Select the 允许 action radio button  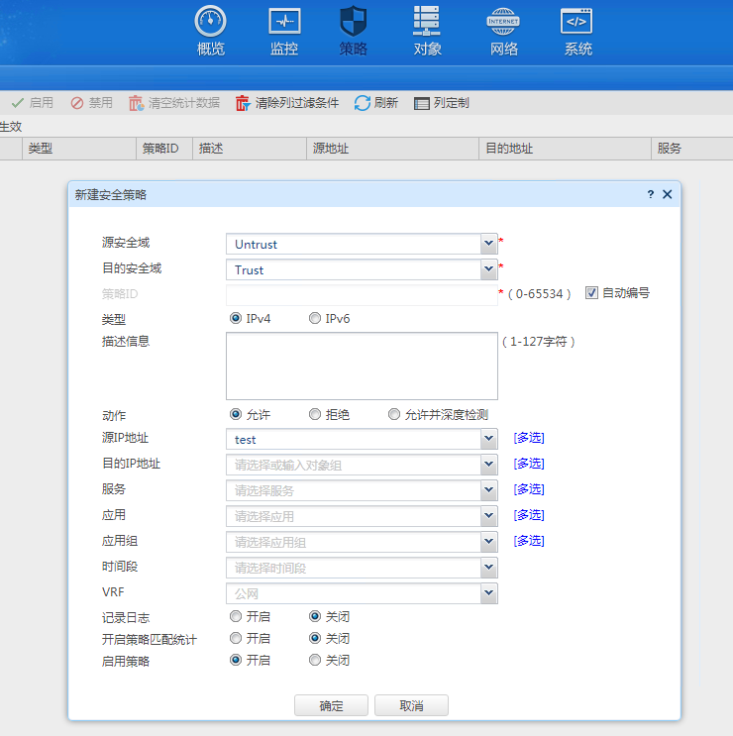pos(236,414)
